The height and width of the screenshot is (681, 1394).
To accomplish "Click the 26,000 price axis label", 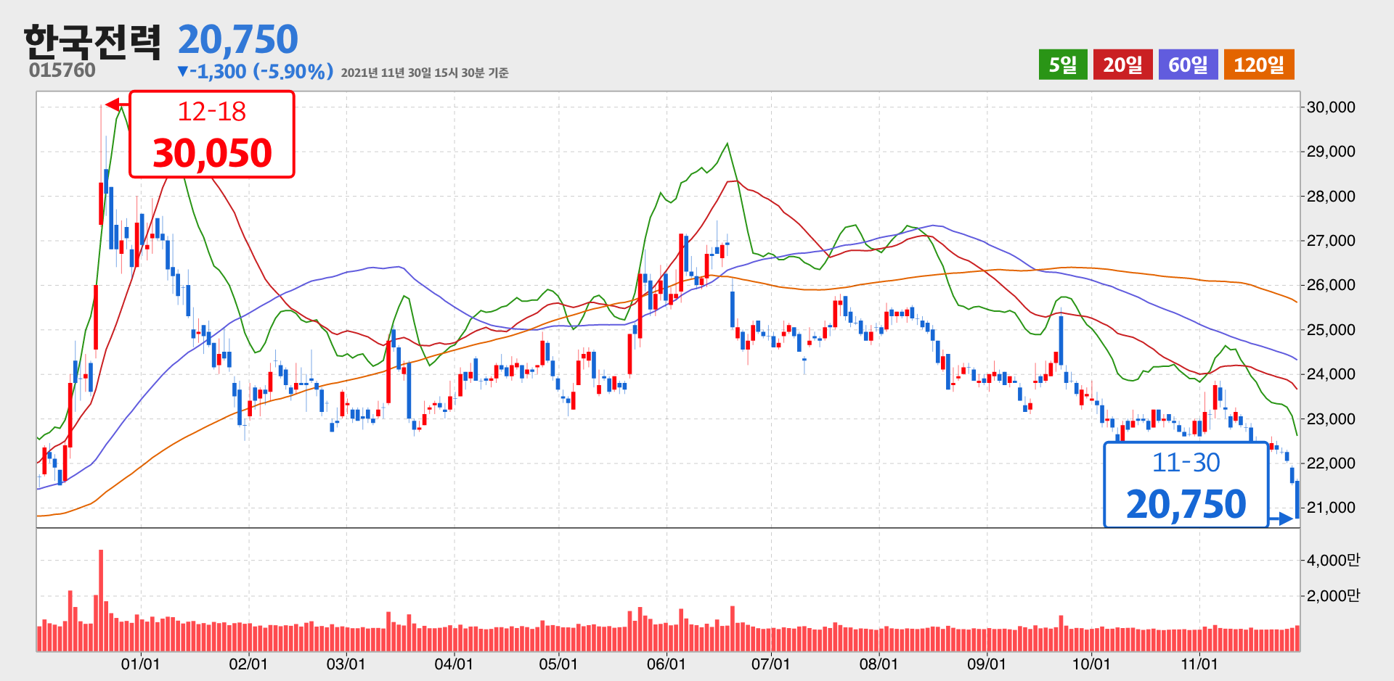I will 1331,285.
